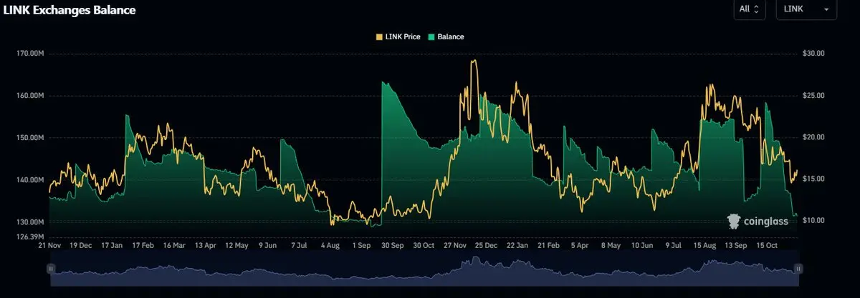
Task: Click the 170.00M left axis label
Action: [x=30, y=54]
